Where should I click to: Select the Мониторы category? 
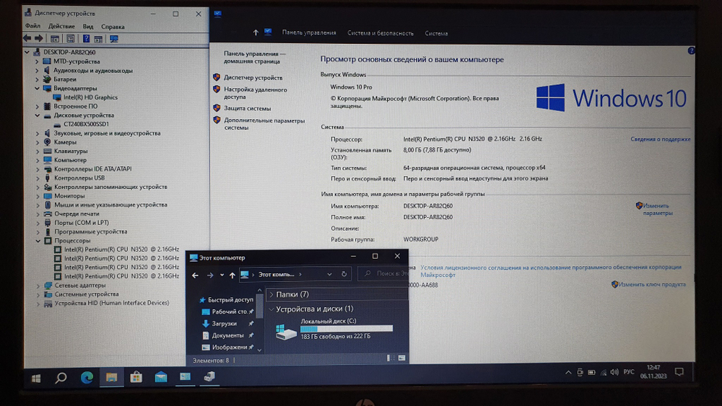69,196
